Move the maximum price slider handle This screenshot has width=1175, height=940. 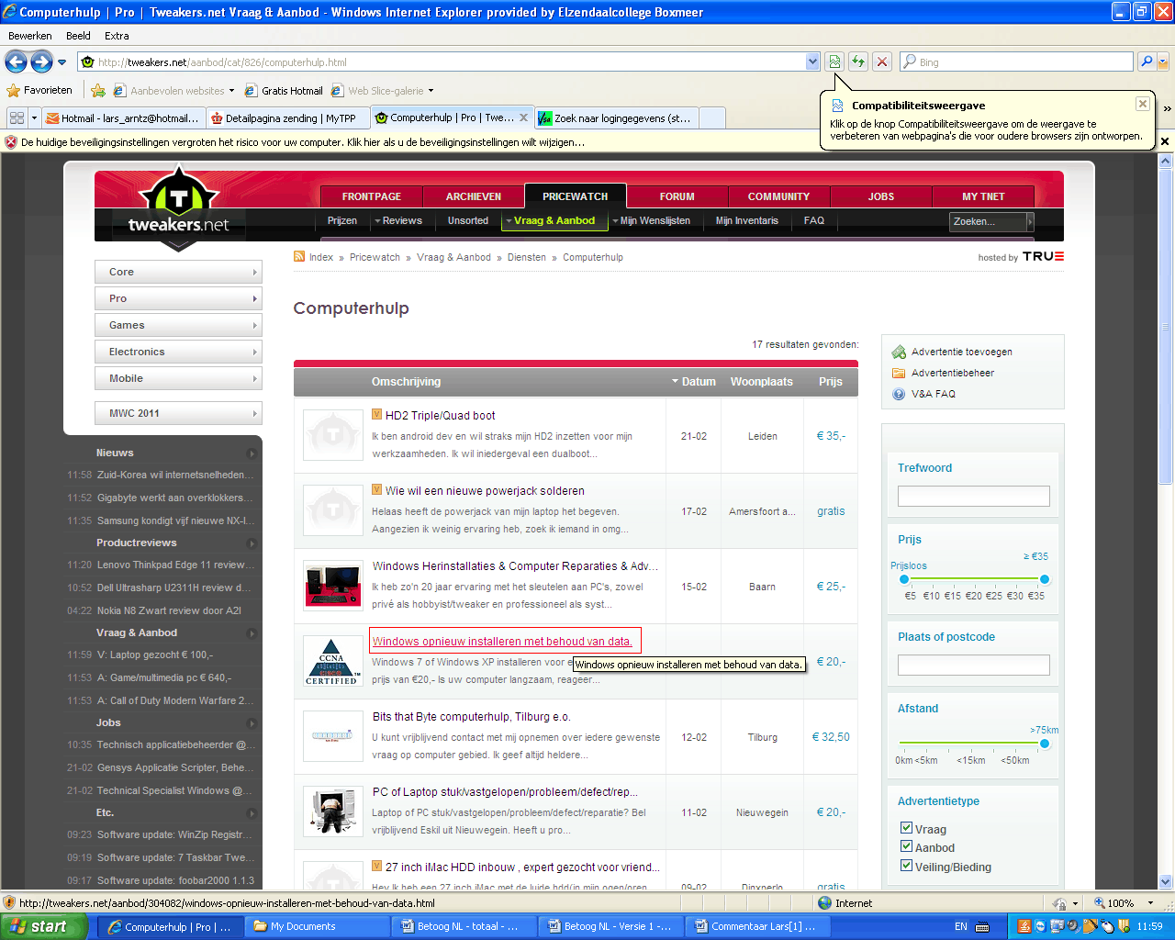pyautogui.click(x=1045, y=579)
